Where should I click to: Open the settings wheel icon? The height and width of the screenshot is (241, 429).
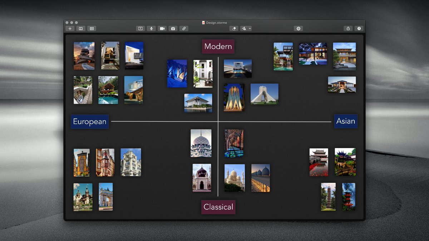pos(299,28)
